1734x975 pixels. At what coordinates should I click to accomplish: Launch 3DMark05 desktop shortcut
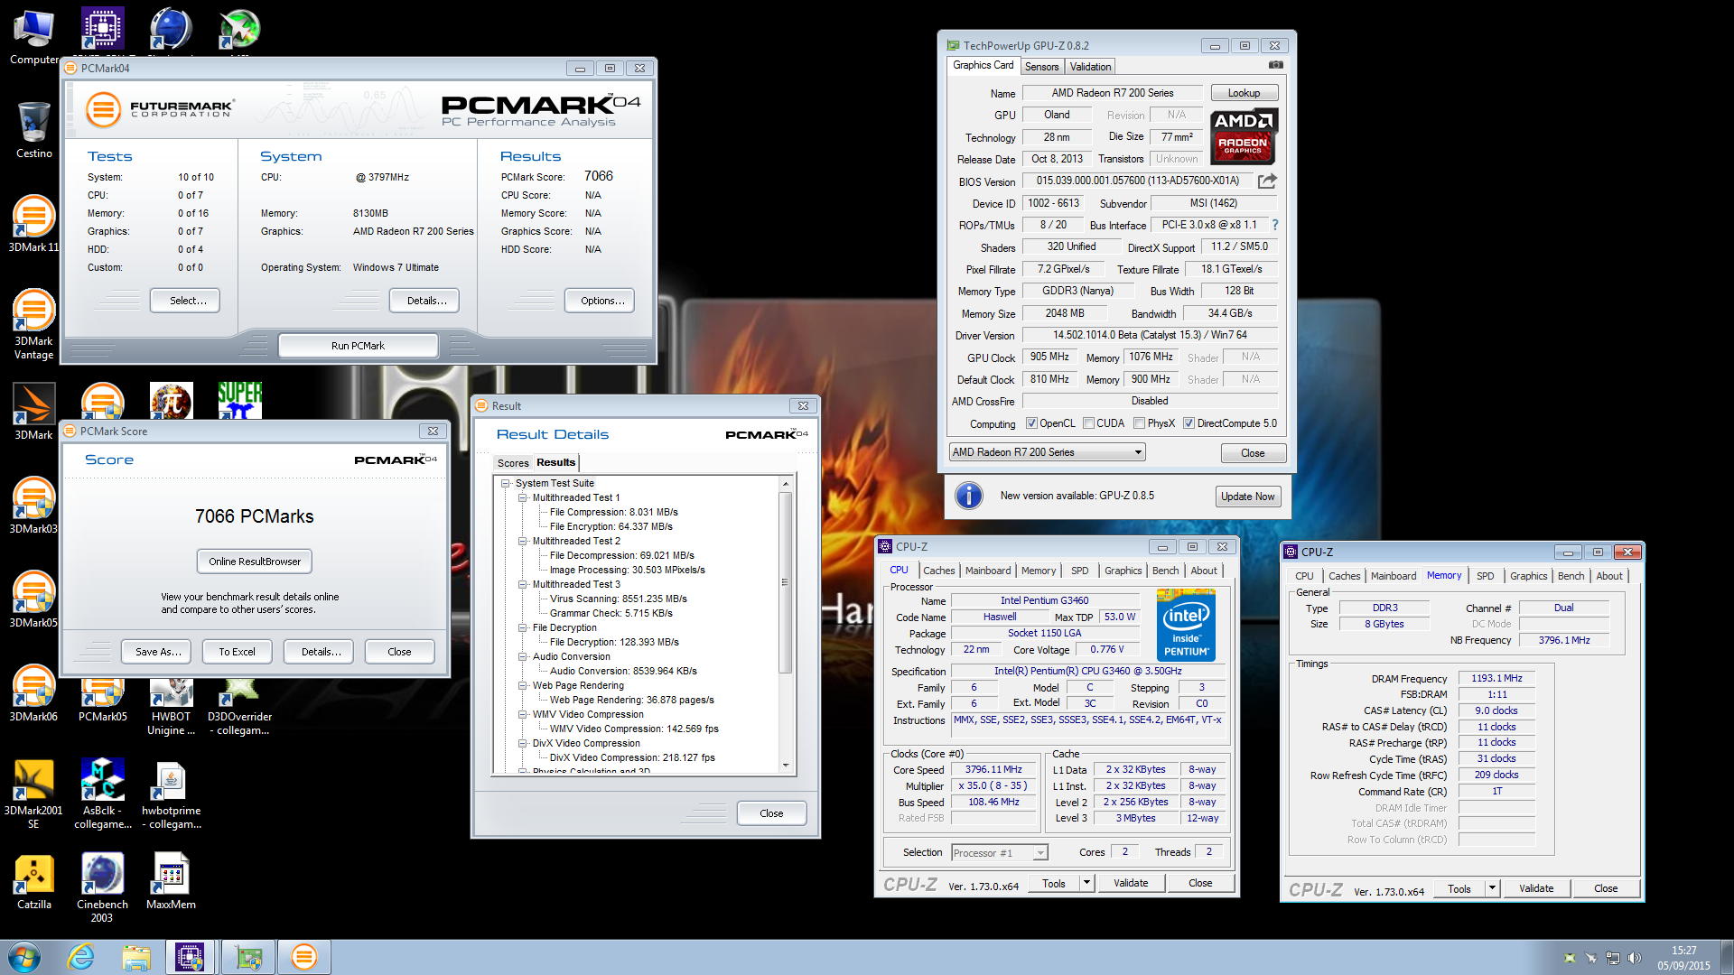(x=33, y=599)
